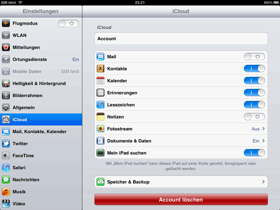Tap the WLAN wifi icon
Image resolution: width=280 pixels, height=210 pixels.
tap(6, 35)
